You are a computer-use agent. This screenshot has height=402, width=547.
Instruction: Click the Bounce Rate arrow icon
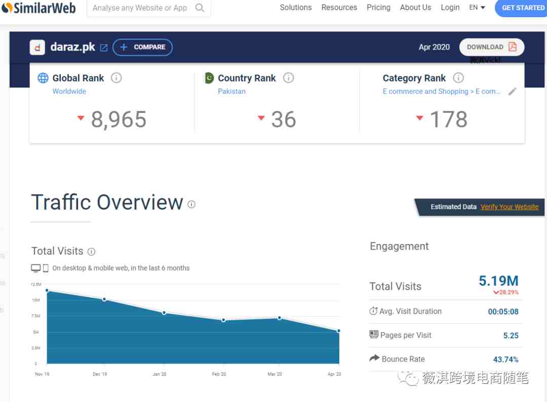tap(374, 358)
